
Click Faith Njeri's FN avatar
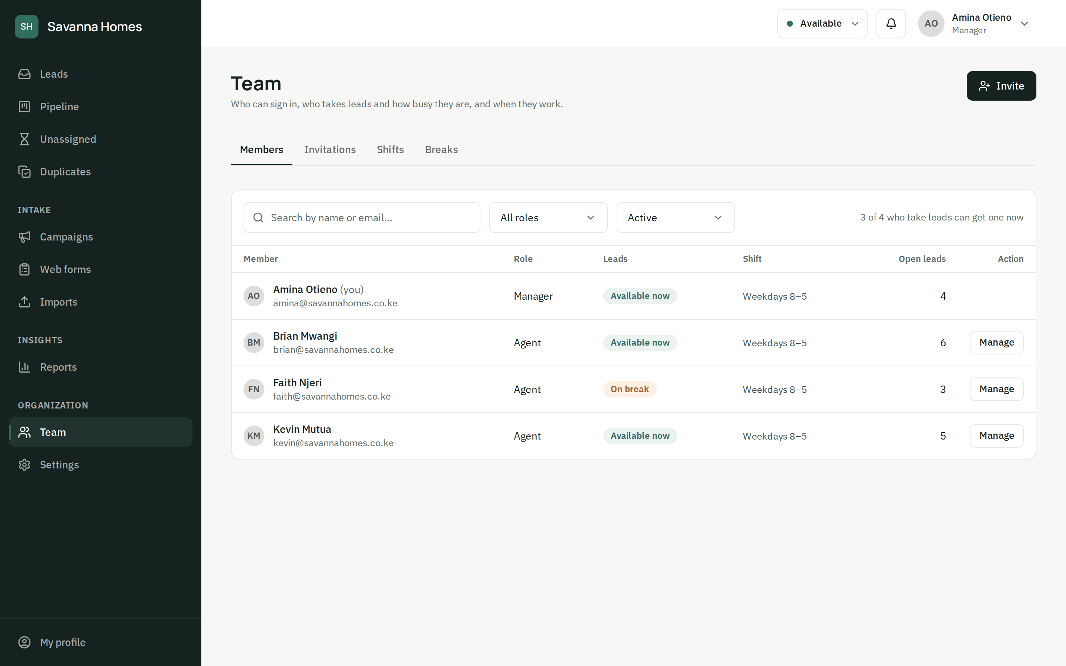coord(254,389)
